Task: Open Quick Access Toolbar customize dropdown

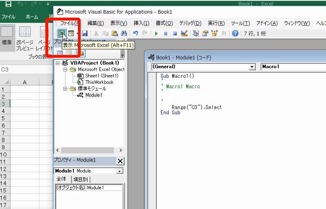Action: [x=48, y=4]
